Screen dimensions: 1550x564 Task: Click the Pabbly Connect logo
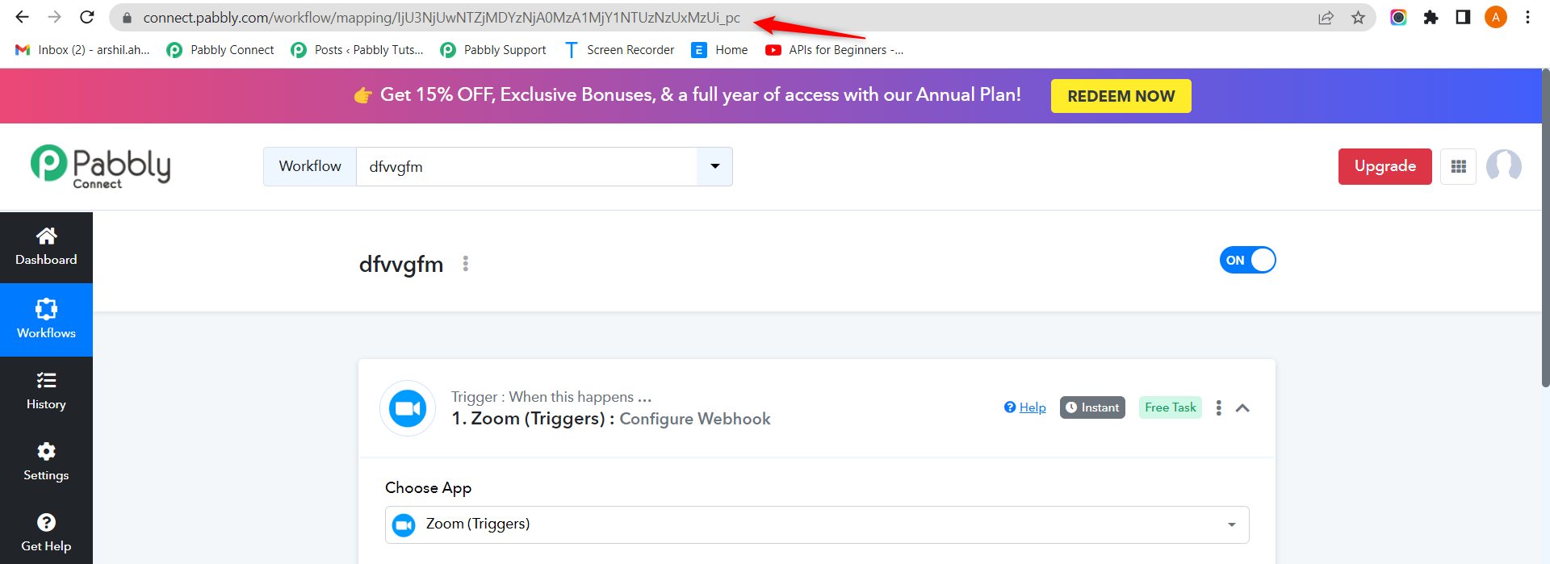100,166
